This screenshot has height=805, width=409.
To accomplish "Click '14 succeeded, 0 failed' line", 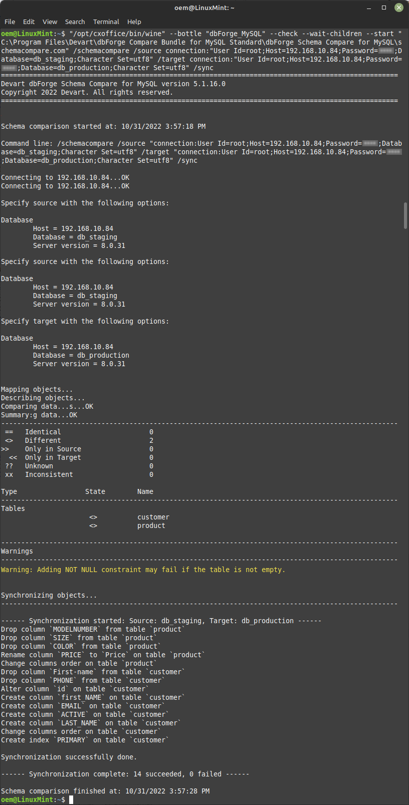I will 125,774.
